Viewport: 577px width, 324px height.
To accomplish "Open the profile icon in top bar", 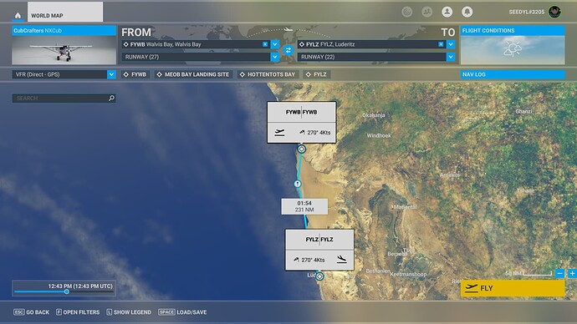I will [x=447, y=12].
